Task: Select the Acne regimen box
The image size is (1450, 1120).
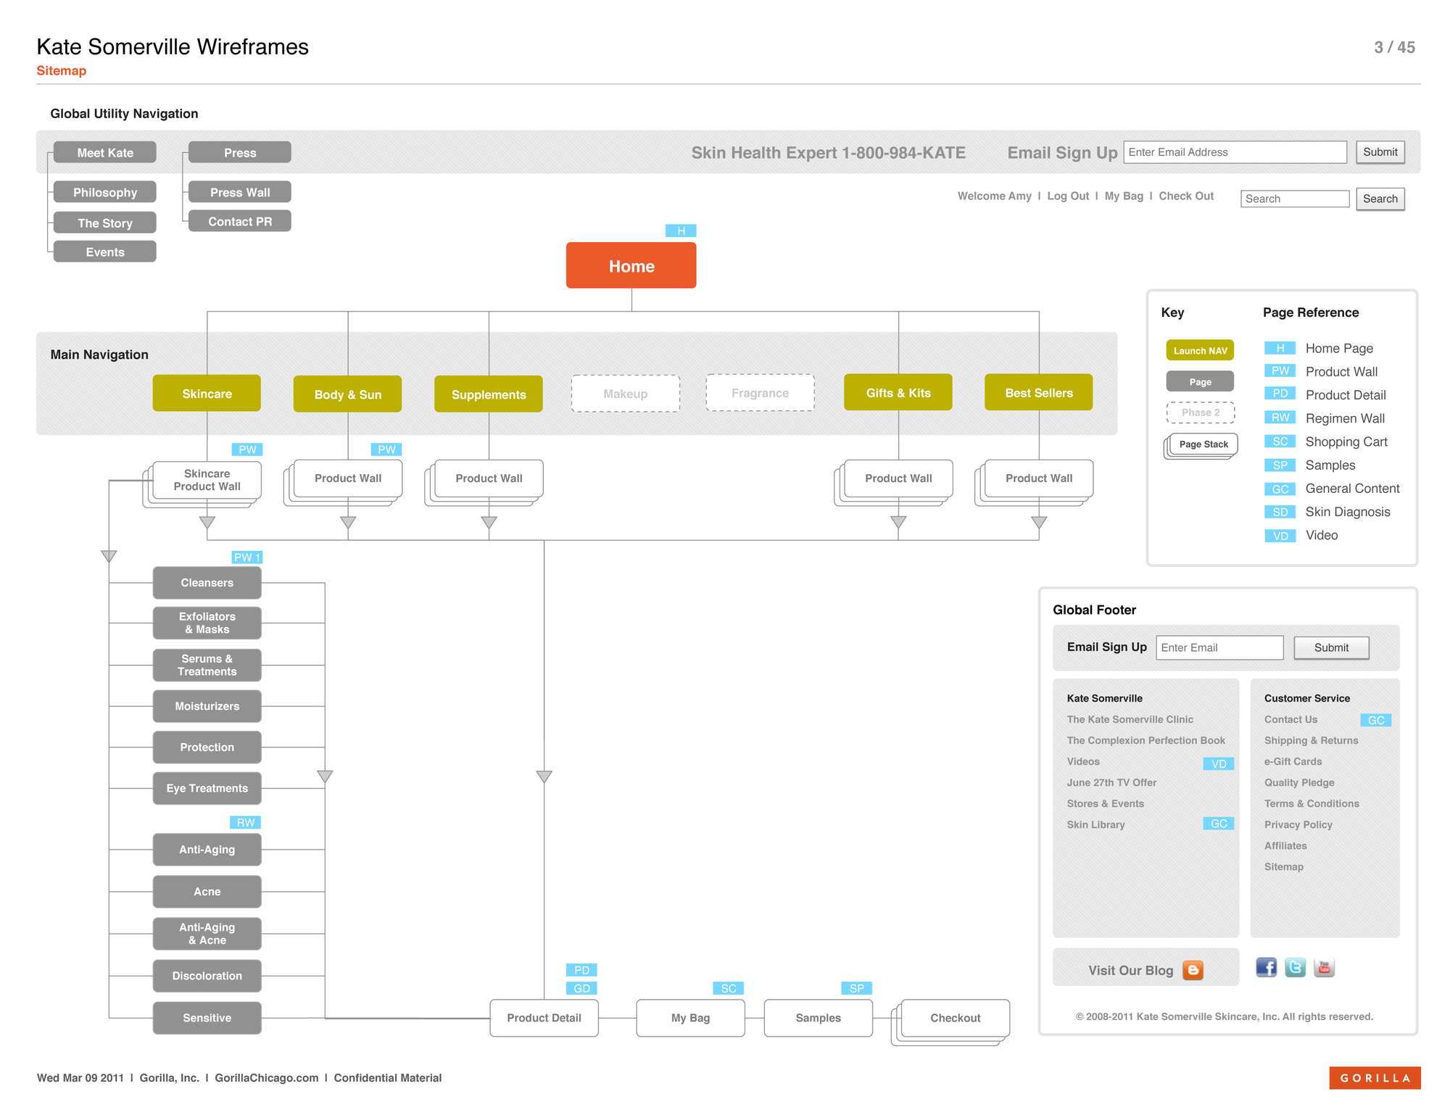Action: (x=207, y=891)
